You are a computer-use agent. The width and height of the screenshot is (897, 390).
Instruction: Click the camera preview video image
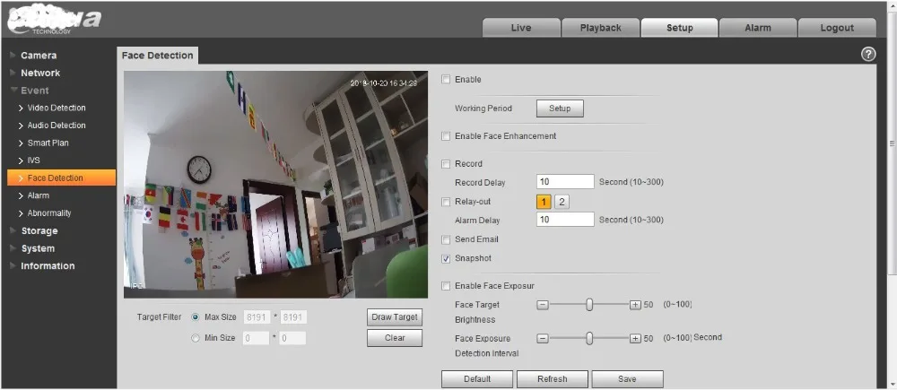click(x=275, y=185)
